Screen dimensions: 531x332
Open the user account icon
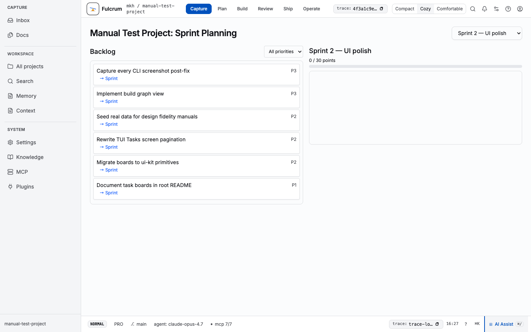tap(520, 9)
